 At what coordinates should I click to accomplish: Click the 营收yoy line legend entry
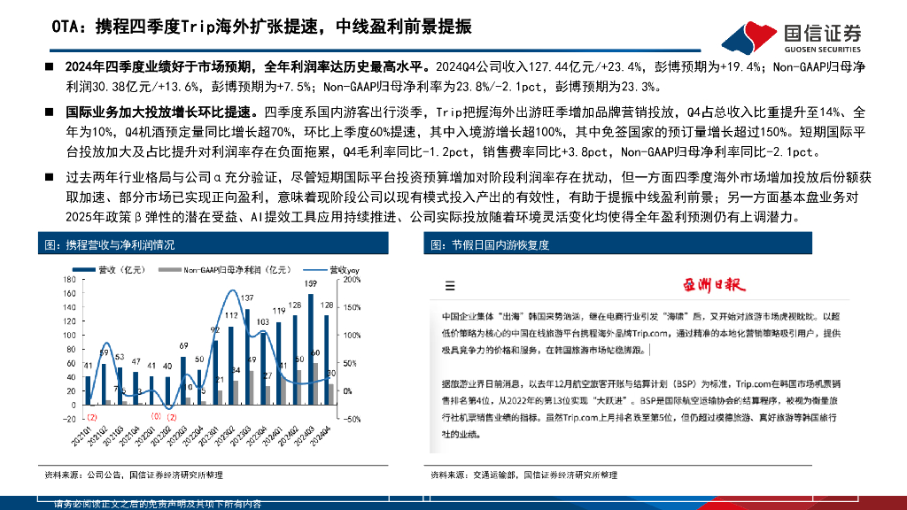(331, 270)
